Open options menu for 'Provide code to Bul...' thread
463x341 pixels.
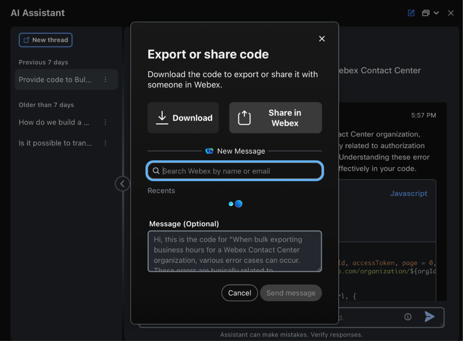coord(106,79)
